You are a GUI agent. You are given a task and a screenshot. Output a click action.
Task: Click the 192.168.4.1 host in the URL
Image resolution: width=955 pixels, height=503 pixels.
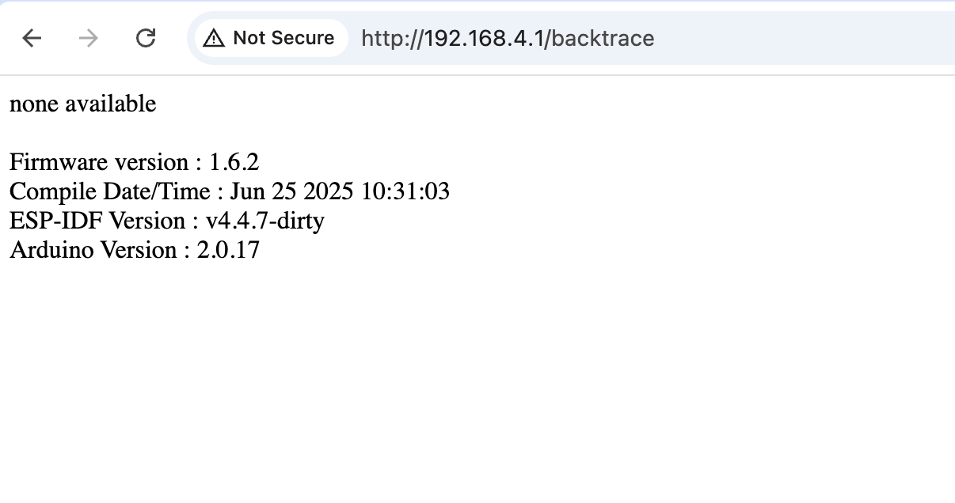pyautogui.click(x=485, y=38)
